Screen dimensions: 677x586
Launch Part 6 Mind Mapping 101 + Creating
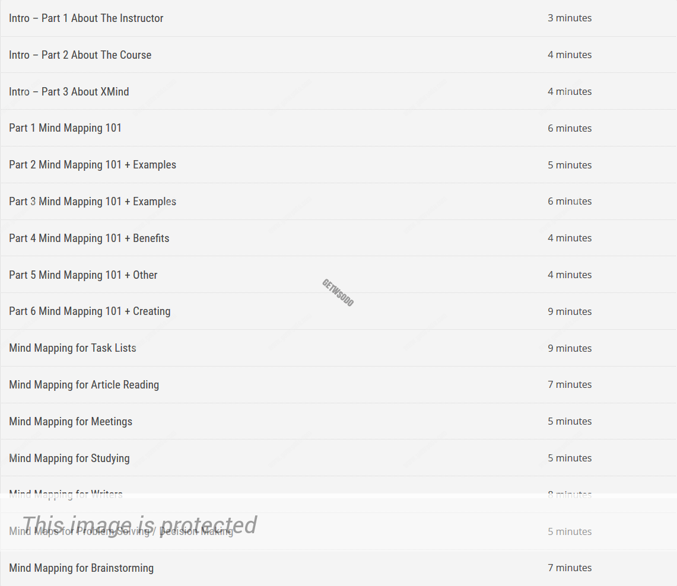[x=90, y=311]
